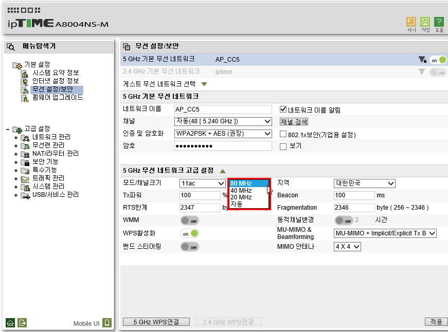Enable 802.1x보안 enterprise checkbox

point(283,134)
